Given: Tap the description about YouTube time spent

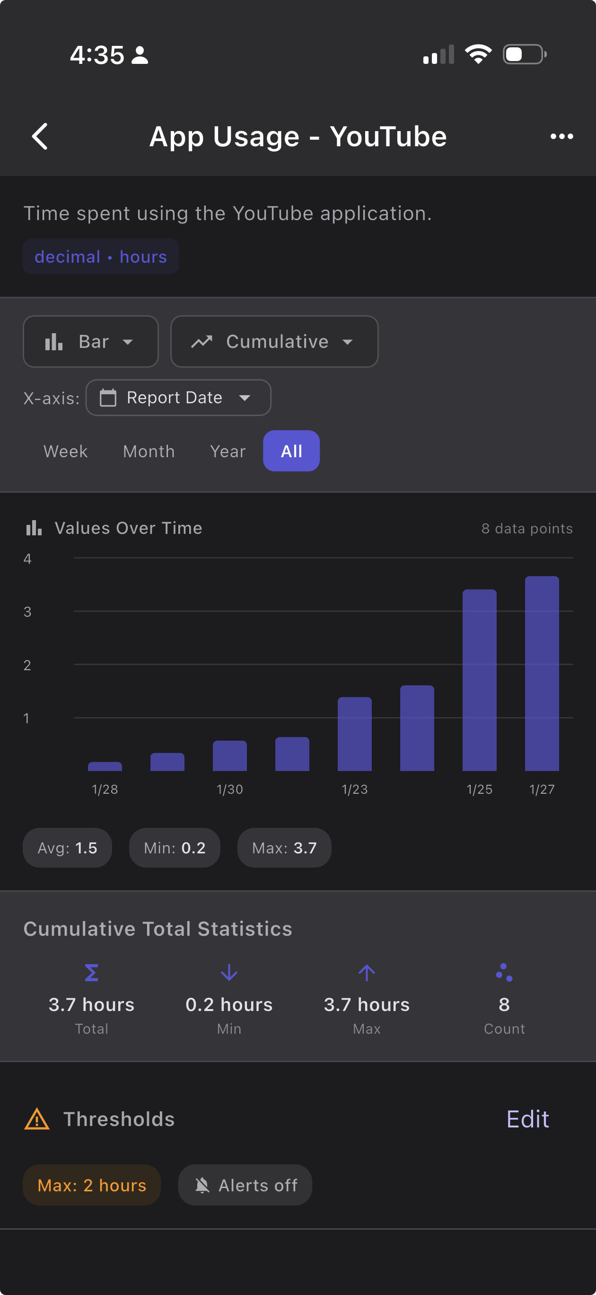Looking at the screenshot, I should [x=228, y=213].
